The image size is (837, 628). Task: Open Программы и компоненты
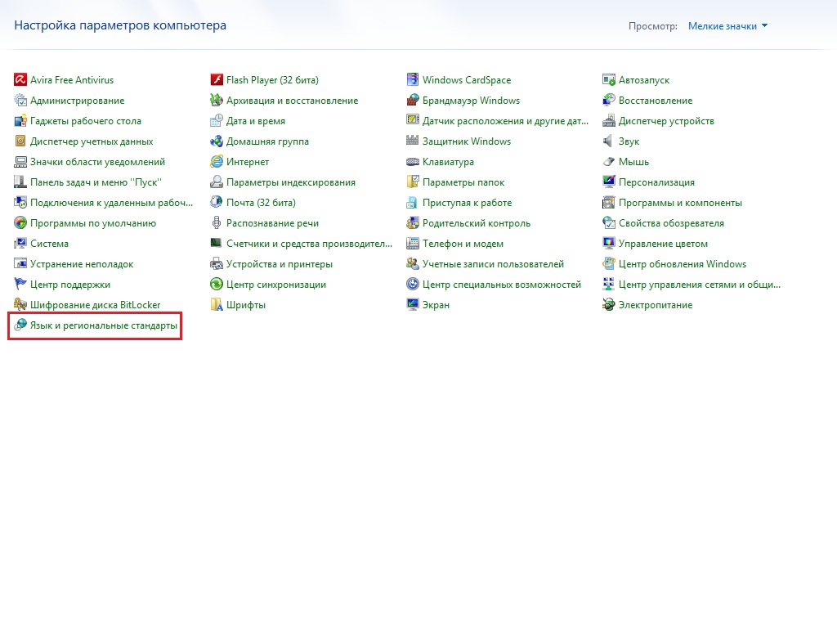click(680, 203)
